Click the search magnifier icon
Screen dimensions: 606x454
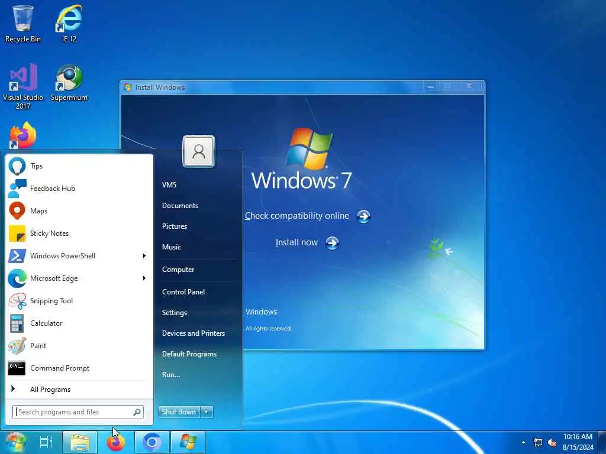(x=137, y=412)
